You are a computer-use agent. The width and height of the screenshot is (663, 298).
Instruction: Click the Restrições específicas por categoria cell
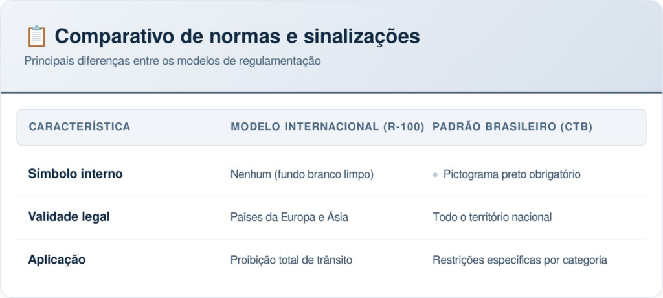tap(520, 260)
